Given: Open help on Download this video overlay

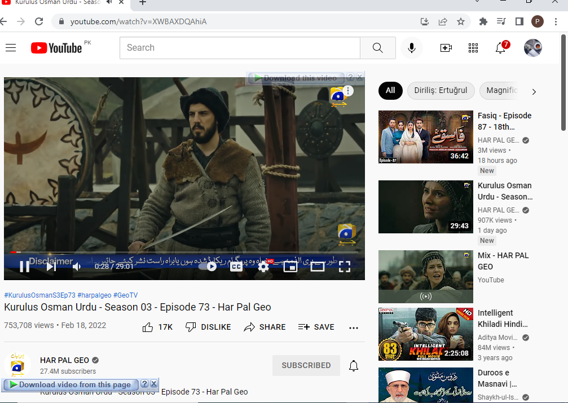Looking at the screenshot, I should click(x=350, y=77).
